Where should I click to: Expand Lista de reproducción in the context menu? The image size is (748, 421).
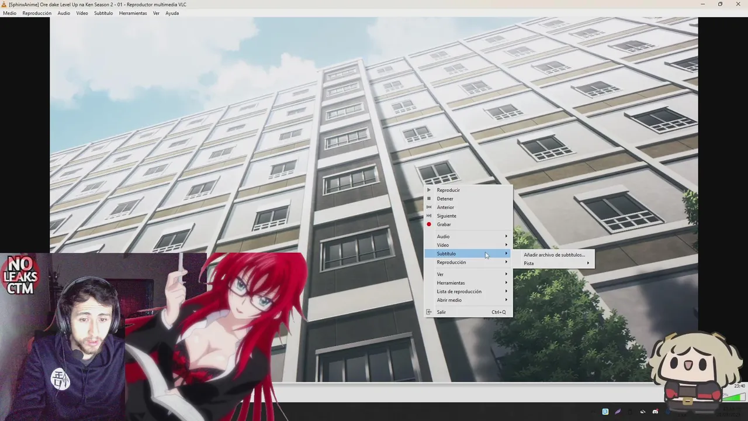click(x=468, y=291)
